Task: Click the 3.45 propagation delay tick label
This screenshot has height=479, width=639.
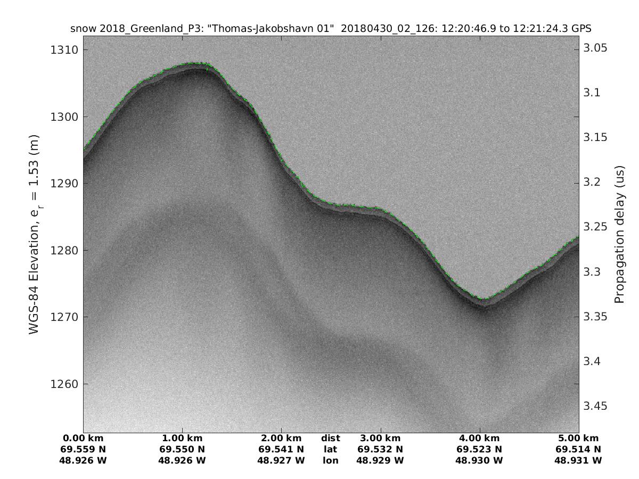Action: pos(596,407)
